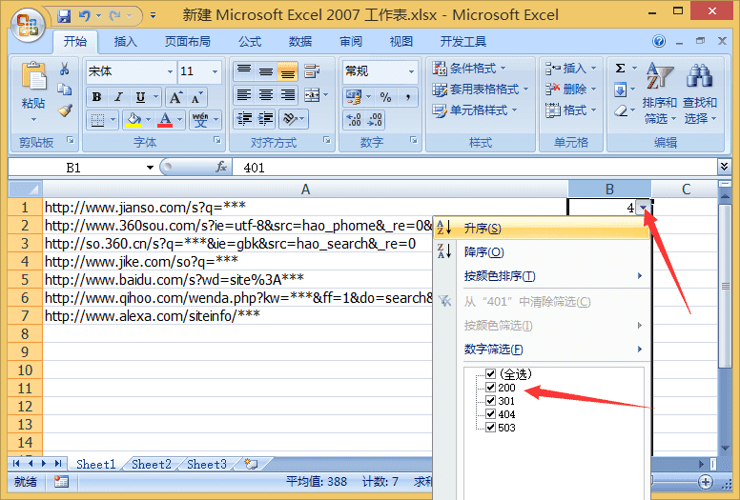
Task: Toggle the 404 filter checkbox
Action: pyautogui.click(x=491, y=414)
